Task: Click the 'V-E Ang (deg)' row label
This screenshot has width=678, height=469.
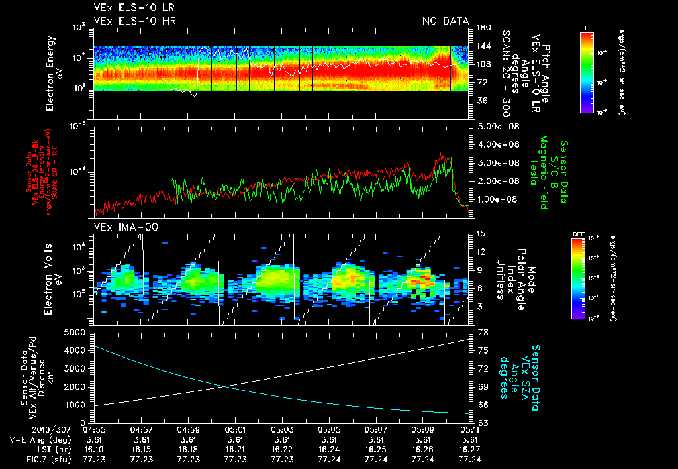Action: click(x=40, y=440)
